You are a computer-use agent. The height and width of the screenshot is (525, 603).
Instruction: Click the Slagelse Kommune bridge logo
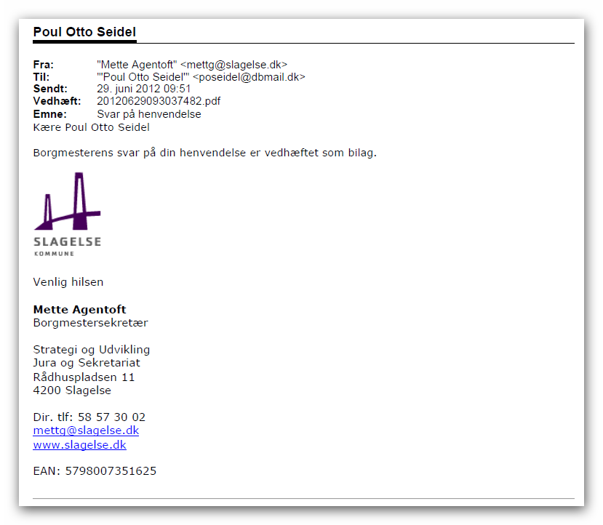(x=67, y=213)
